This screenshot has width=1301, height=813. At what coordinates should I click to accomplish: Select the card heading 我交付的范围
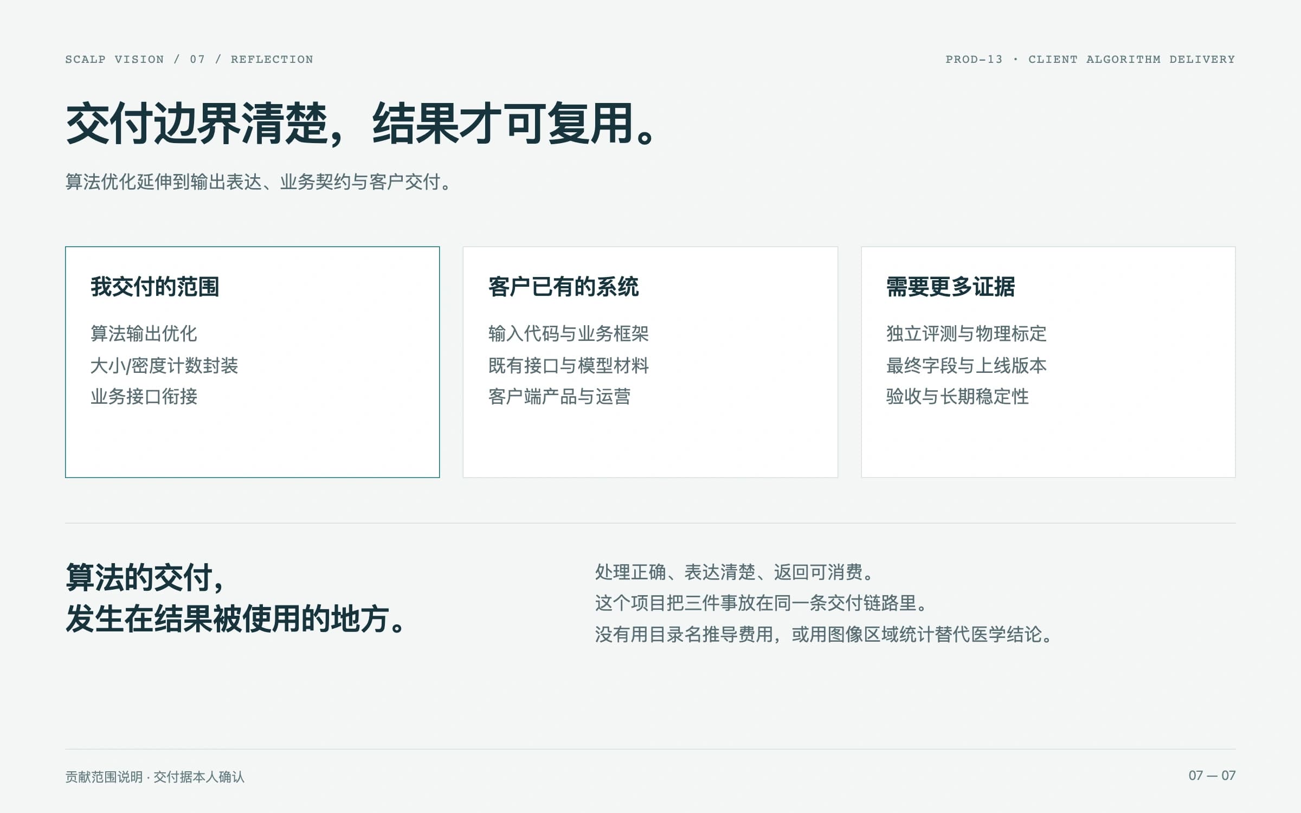pos(154,287)
